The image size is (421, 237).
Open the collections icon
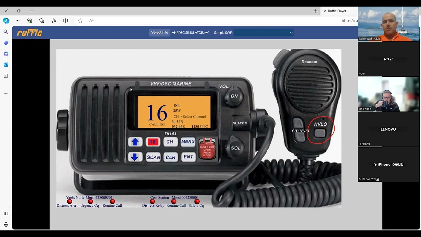coord(42,21)
